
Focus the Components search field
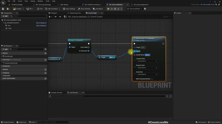pyautogui.click(x=28, y=16)
